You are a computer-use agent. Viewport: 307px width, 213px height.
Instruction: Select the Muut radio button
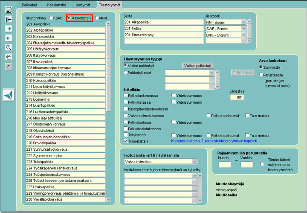pyautogui.click(x=97, y=18)
